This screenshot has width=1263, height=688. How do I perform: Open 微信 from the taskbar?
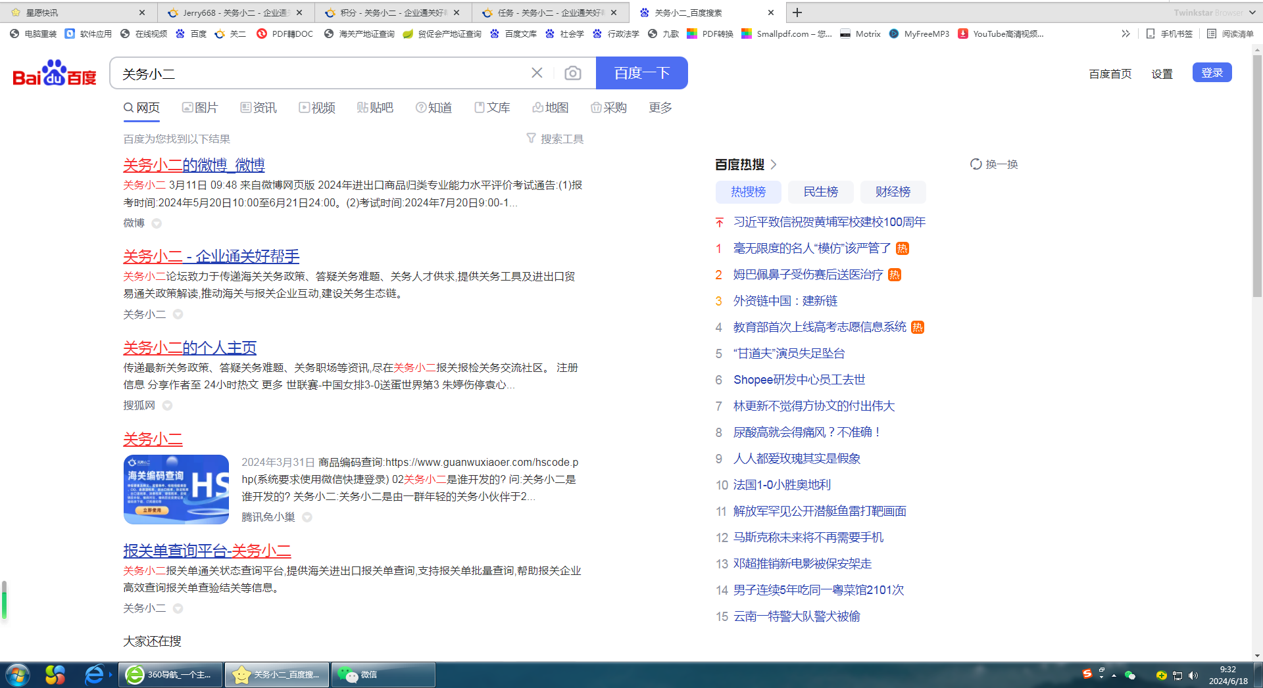383,675
